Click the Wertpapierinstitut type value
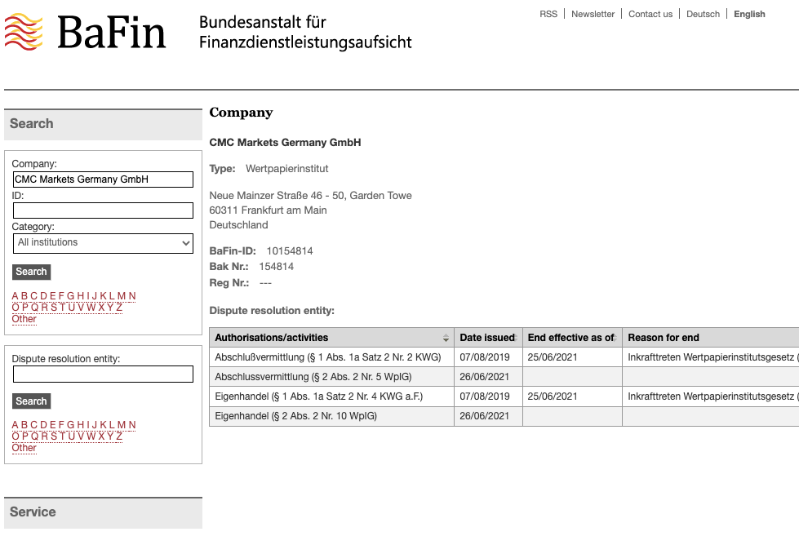The height and width of the screenshot is (536, 799). click(x=287, y=169)
